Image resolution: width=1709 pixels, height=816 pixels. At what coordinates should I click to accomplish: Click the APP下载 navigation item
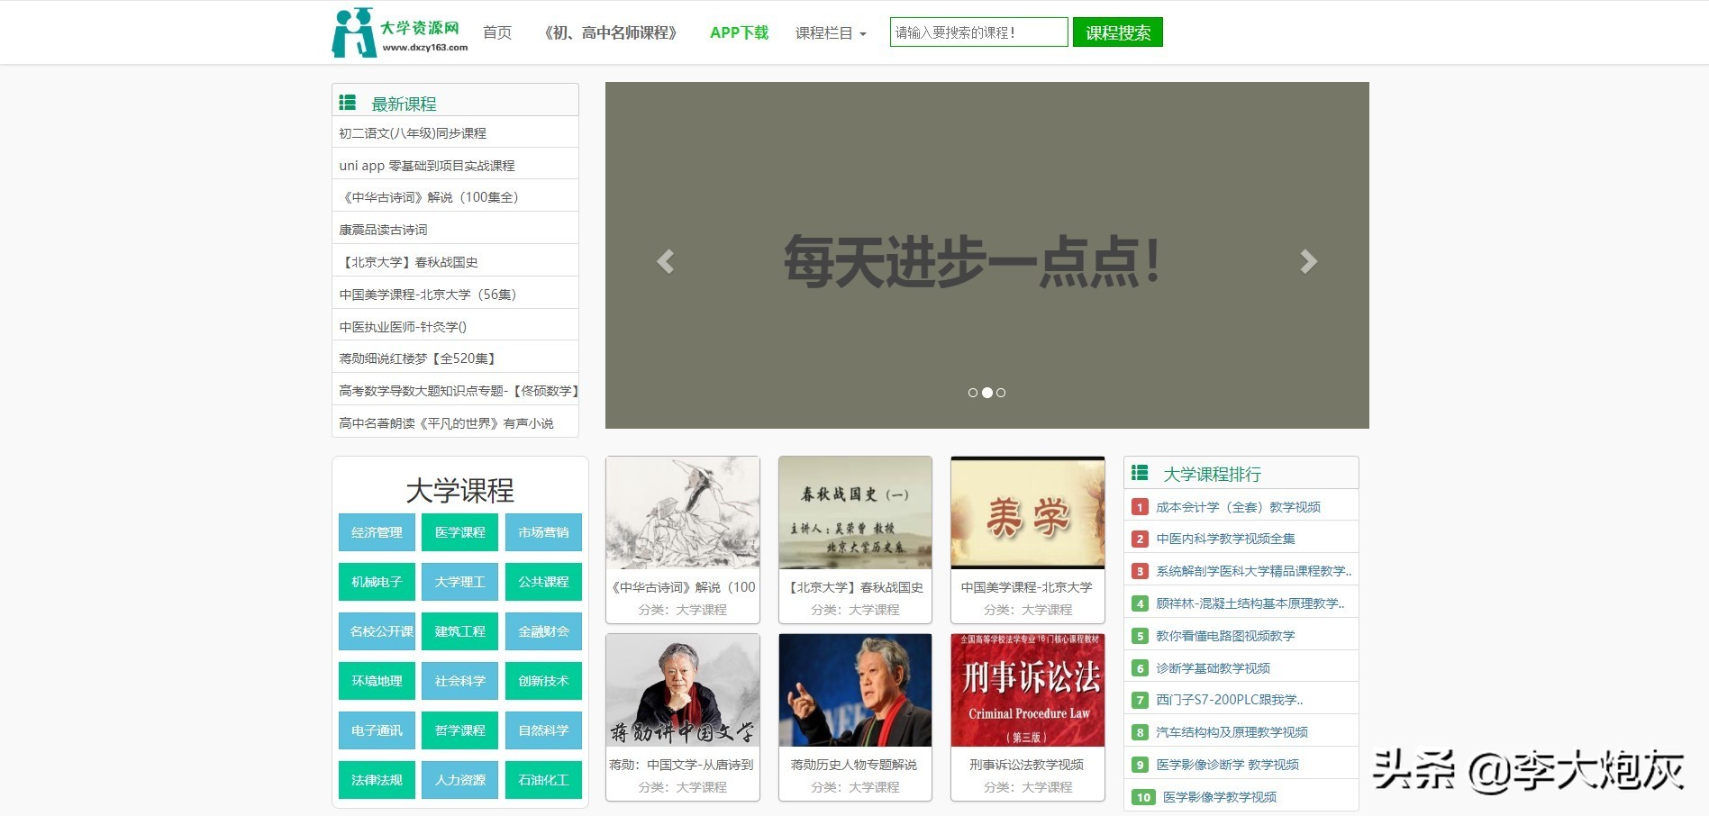pos(740,32)
